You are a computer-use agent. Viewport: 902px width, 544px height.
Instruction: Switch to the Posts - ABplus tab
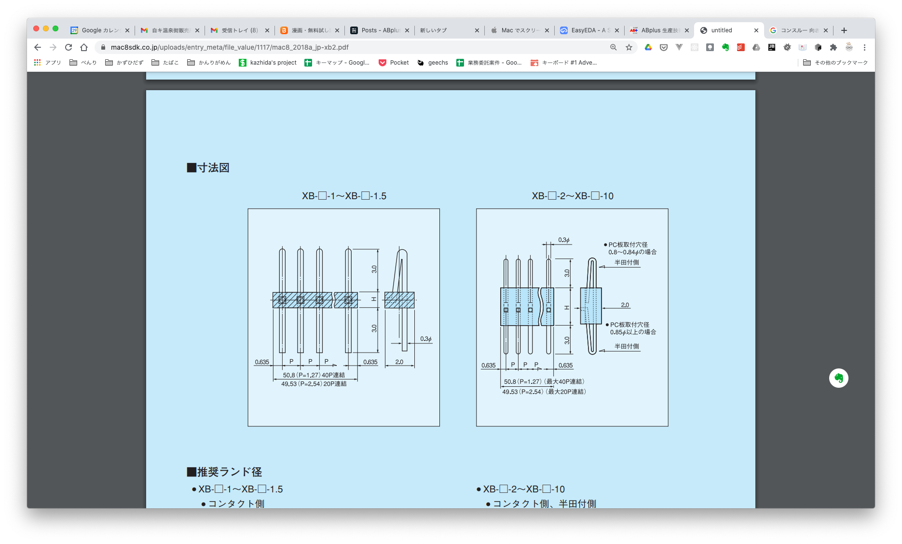click(x=380, y=30)
